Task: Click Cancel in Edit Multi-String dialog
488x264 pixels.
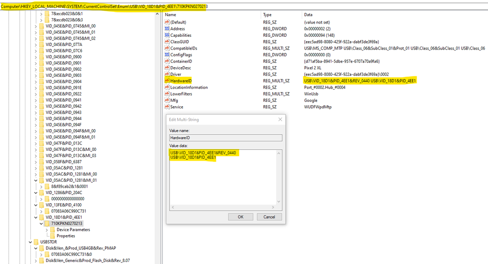Action: click(269, 217)
